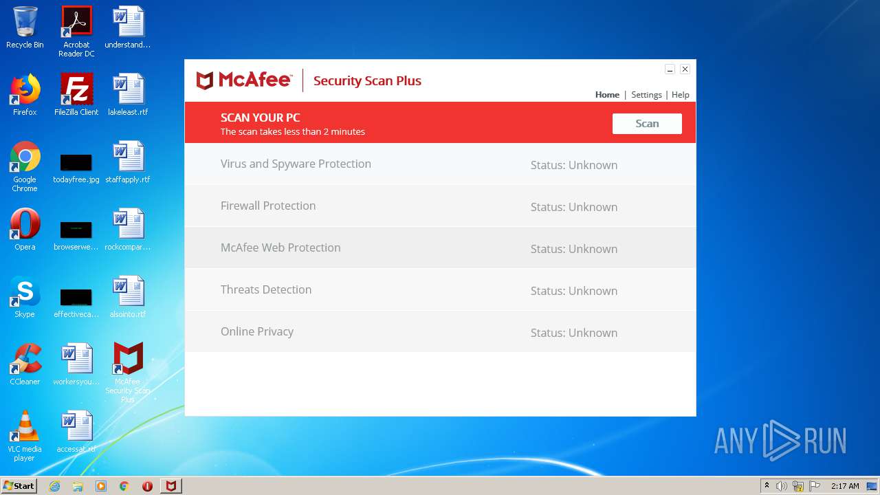The image size is (880, 495).
Task: Select the rockcompar... document icon
Action: pyautogui.click(x=128, y=230)
